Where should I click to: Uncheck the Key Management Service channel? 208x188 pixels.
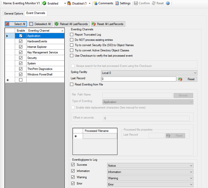coord(21,52)
